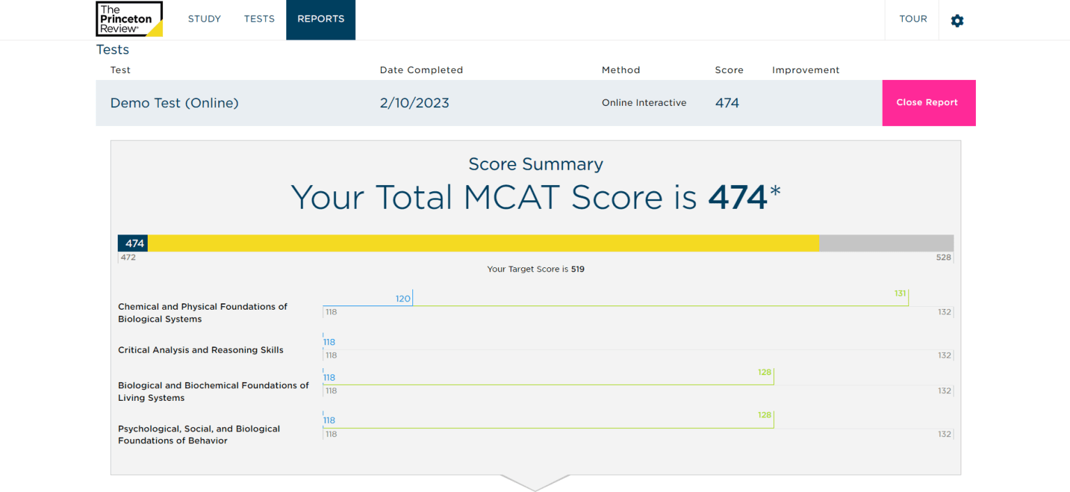Open the Demo Test (Online) entry
1070x492 pixels.
(x=174, y=102)
